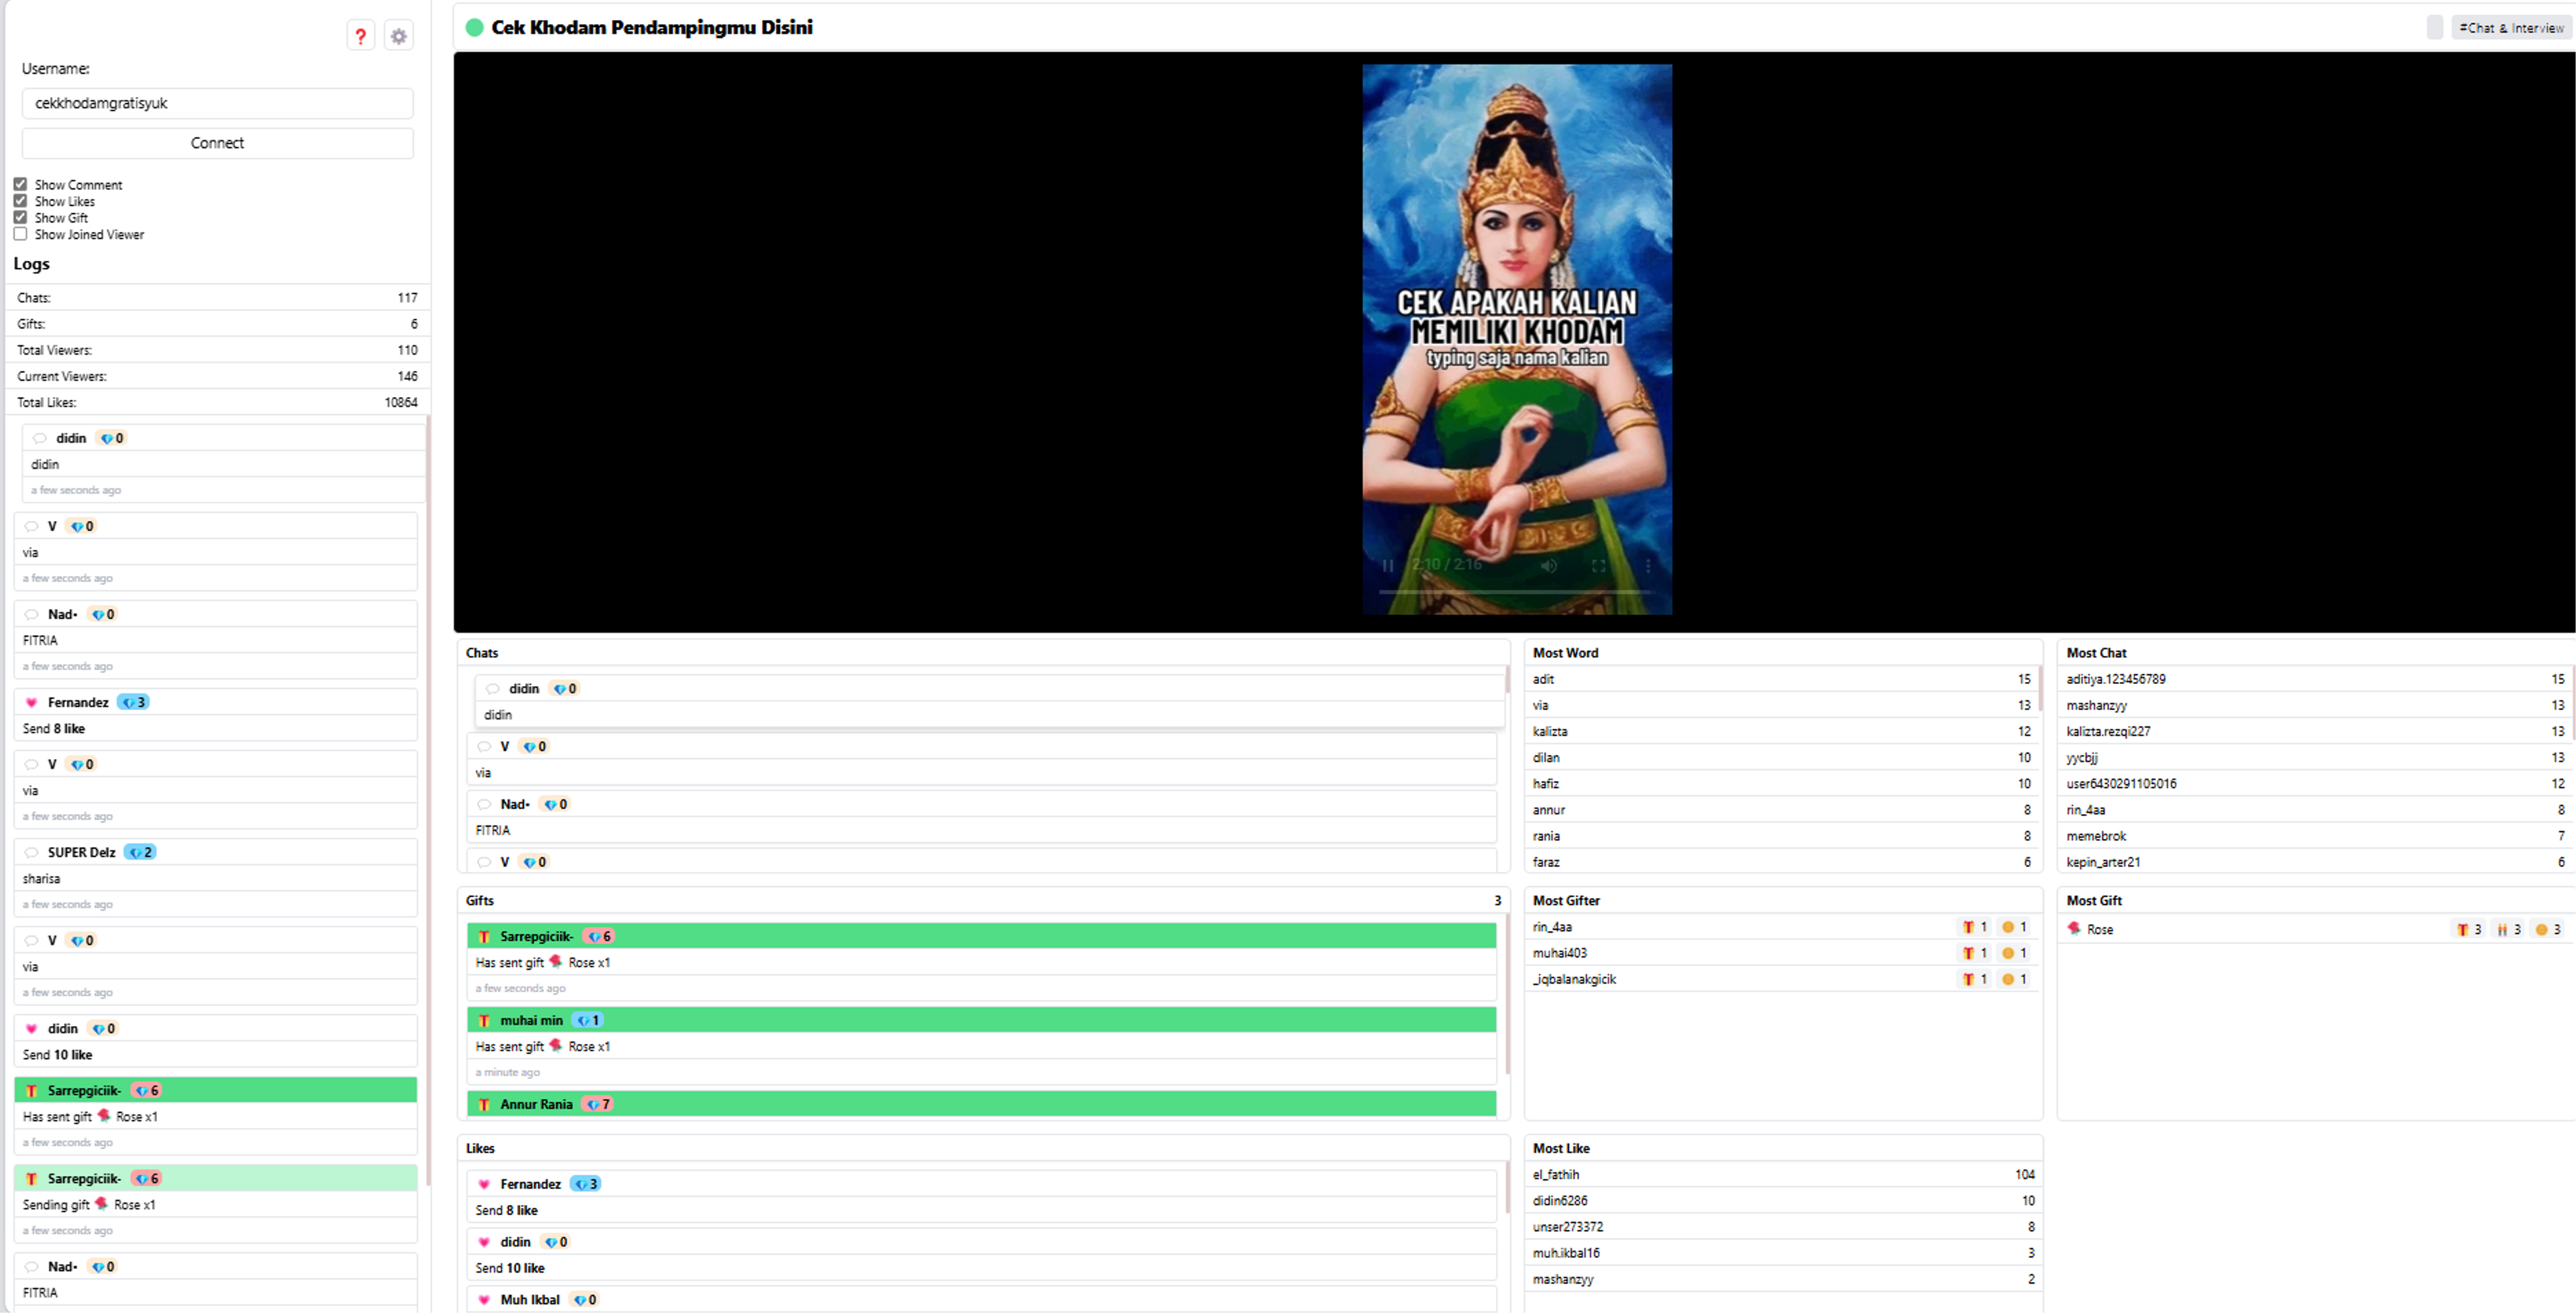Open the #Chat & Interview button
The width and height of the screenshot is (2576, 1313).
[x=2512, y=27]
